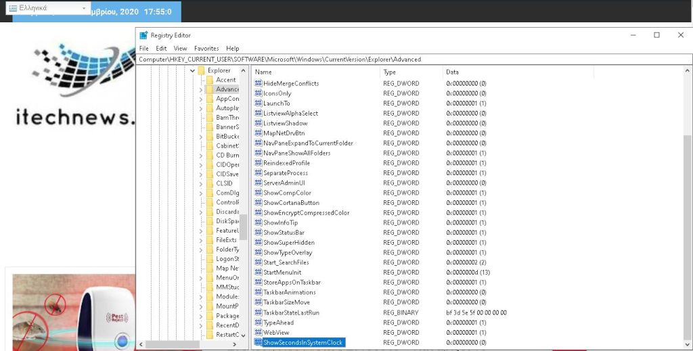Click the StoreAppsOnTaskbar value icon

[259, 282]
